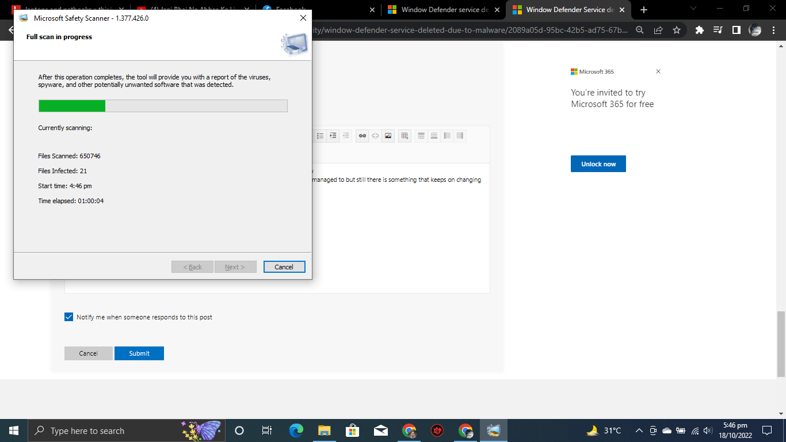Click the disabled Back button in scanner
Screen dimensions: 786x442
pos(192,267)
